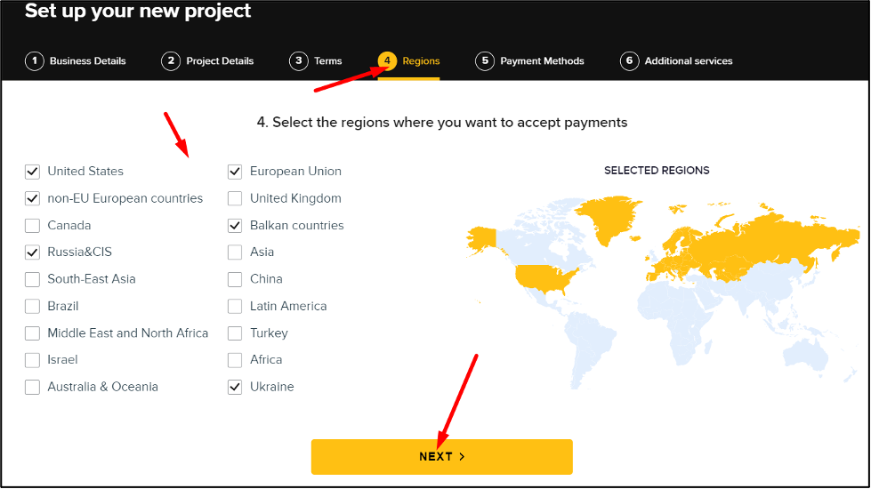Switch to the Additional services tab
The height and width of the screenshot is (489, 871).
click(x=689, y=61)
